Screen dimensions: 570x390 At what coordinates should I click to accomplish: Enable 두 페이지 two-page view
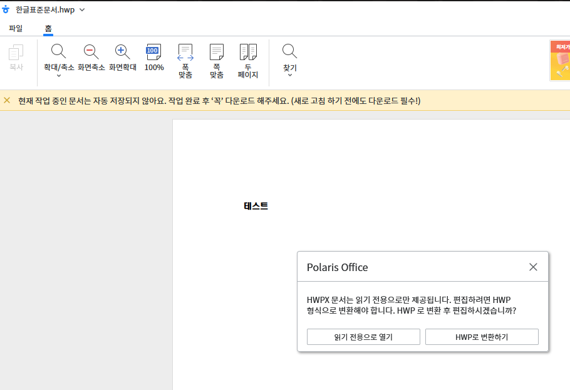click(x=248, y=61)
